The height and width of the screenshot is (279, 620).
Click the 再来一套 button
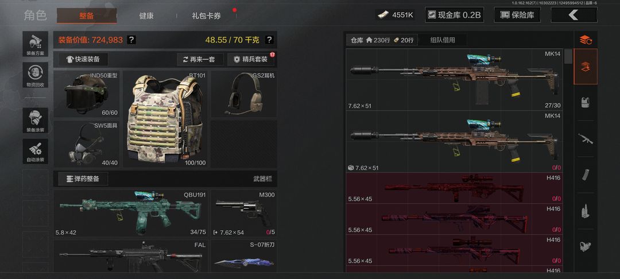pyautogui.click(x=200, y=59)
